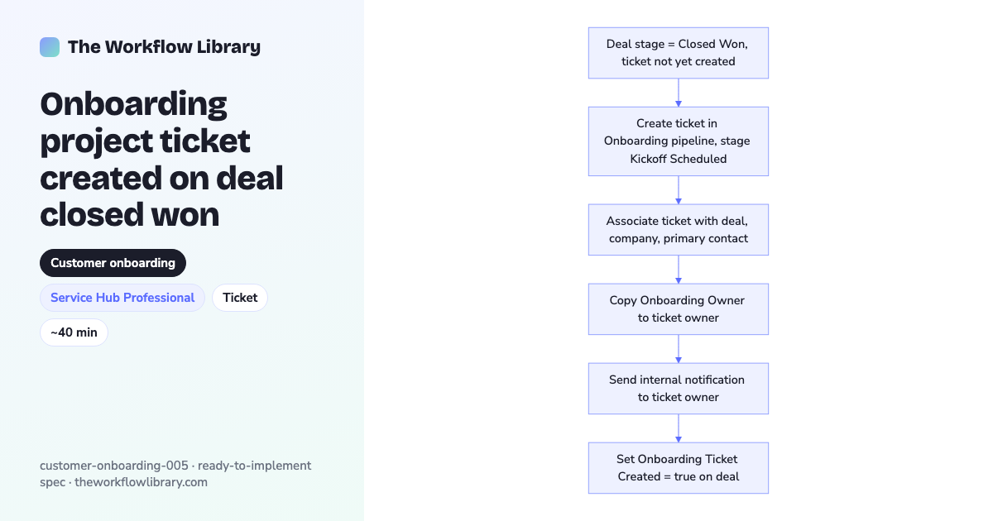Screen dimensions: 993x521
Task: Click arrow leading into Copy Onboarding Owner
Action: click(x=679, y=270)
